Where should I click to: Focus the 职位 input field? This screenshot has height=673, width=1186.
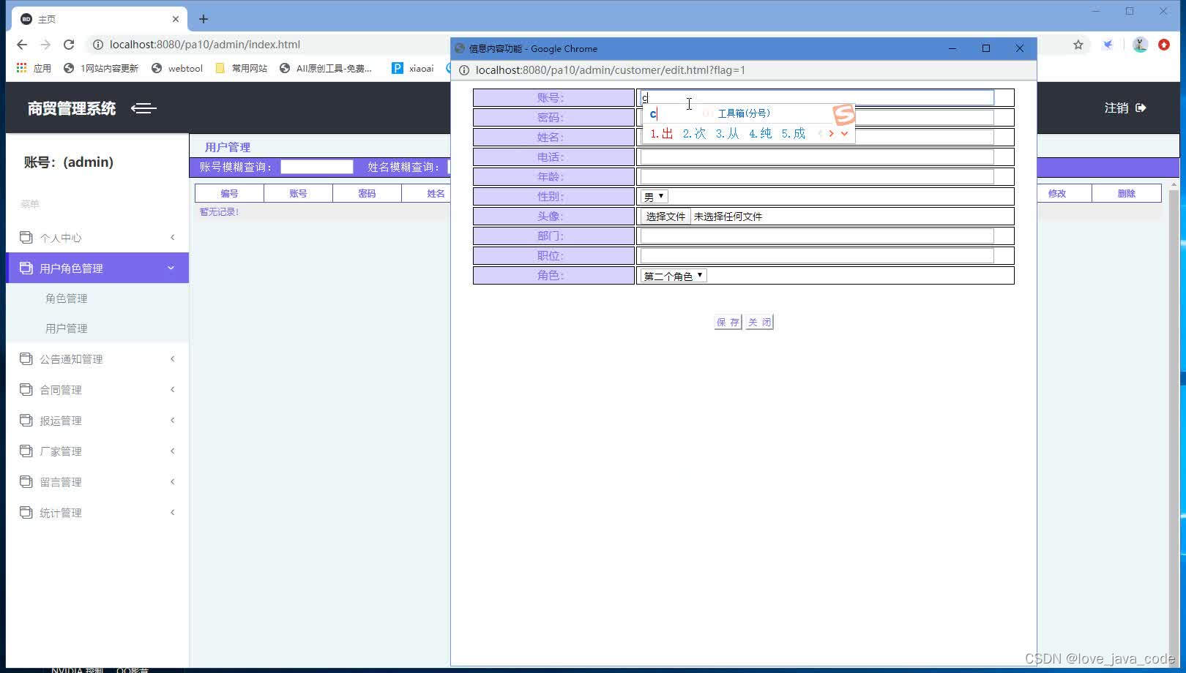817,255
